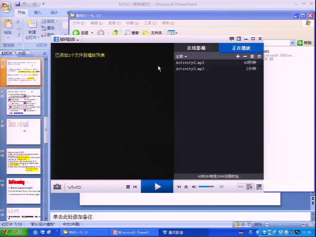Switch to the 设计 ribbon tab

pyautogui.click(x=54, y=12)
